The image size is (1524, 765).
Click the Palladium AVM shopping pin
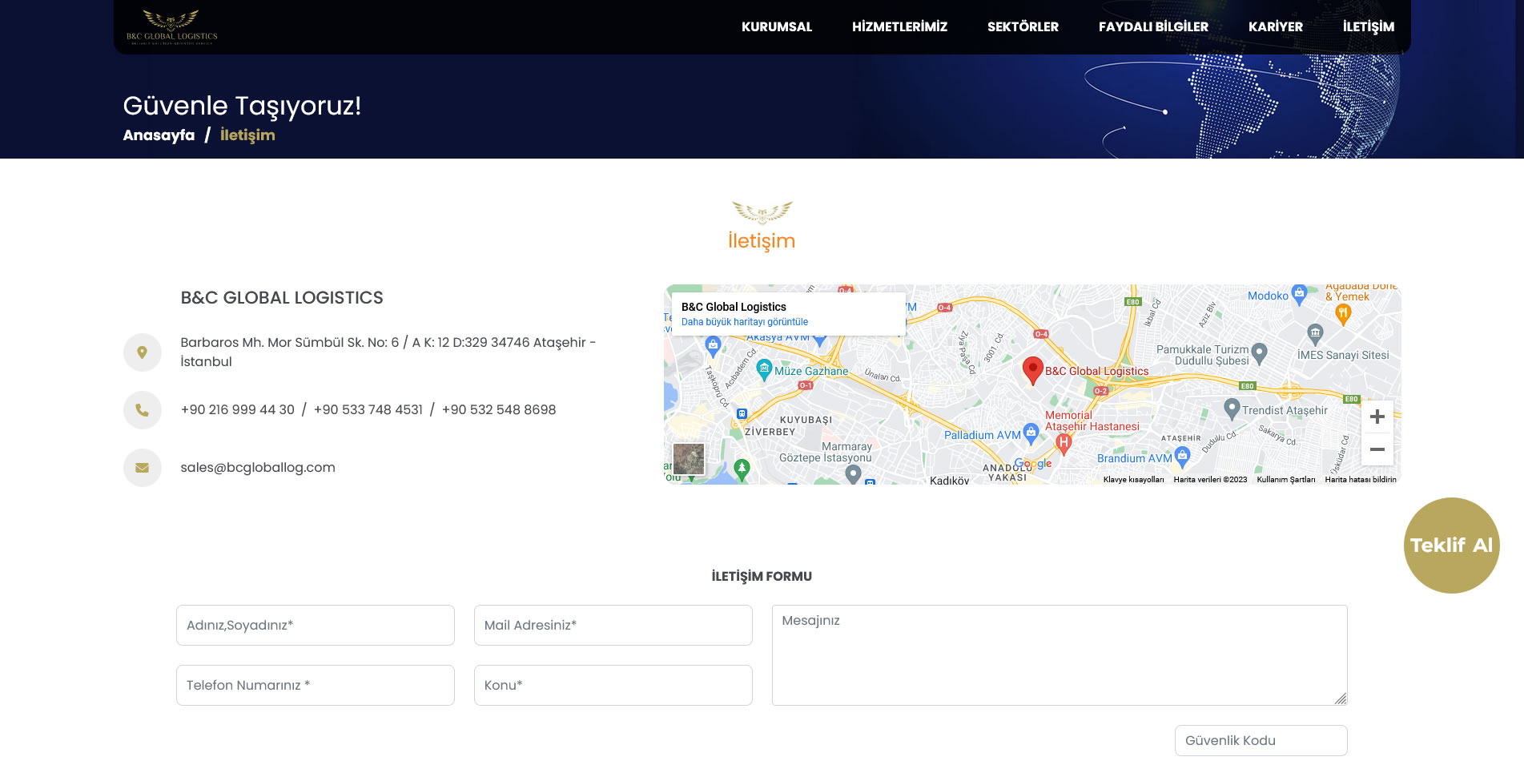pyautogui.click(x=1031, y=433)
